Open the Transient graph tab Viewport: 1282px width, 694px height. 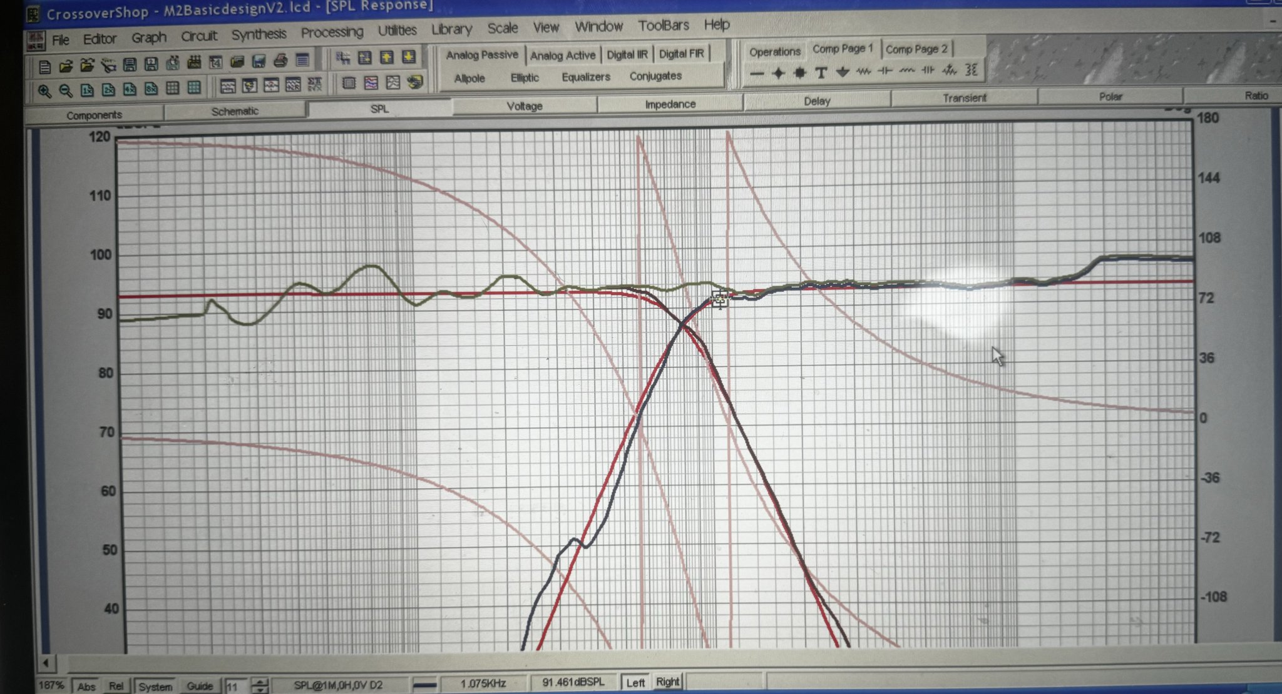pyautogui.click(x=964, y=98)
